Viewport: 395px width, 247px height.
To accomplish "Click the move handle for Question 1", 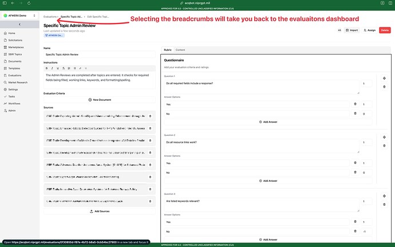I will click(x=384, y=78).
